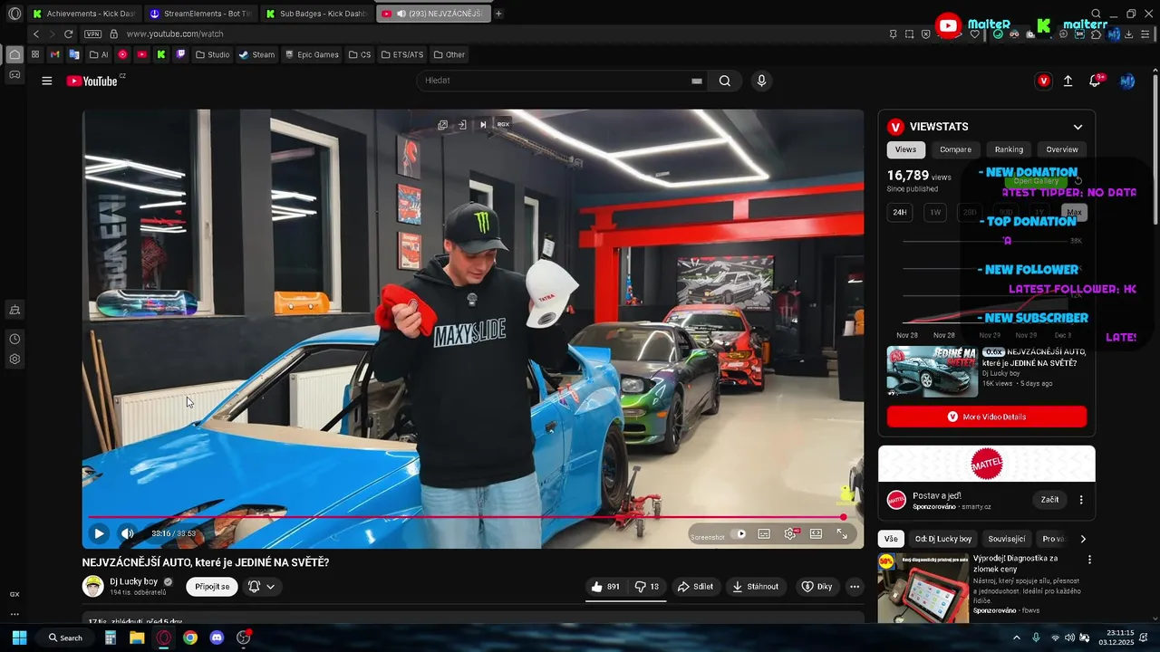Open the Steam bookmark
Screen dimensions: 1160x652
click(256, 54)
